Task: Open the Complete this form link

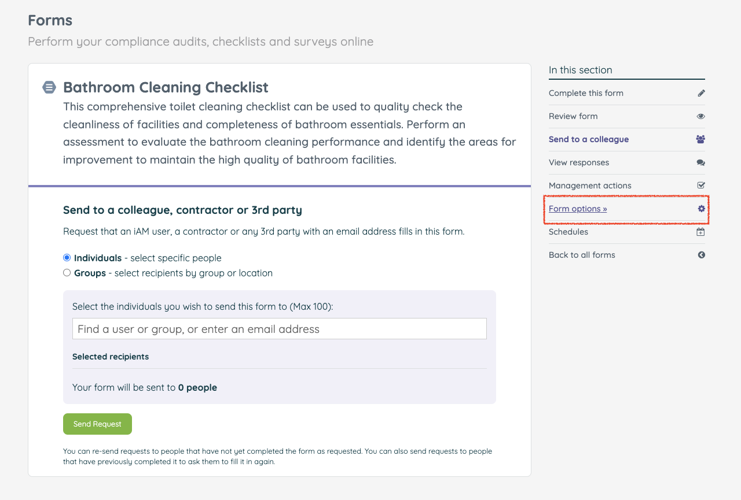Action: coord(586,93)
